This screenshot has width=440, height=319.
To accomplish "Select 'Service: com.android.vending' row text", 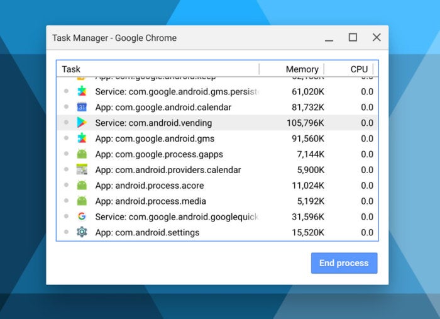I will pos(153,123).
